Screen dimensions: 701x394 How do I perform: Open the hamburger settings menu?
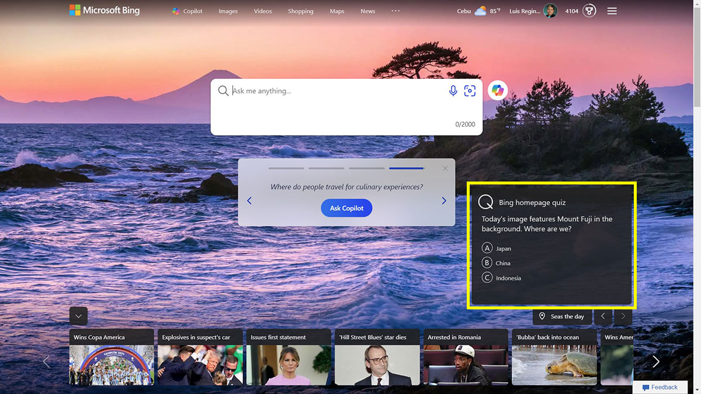click(612, 11)
